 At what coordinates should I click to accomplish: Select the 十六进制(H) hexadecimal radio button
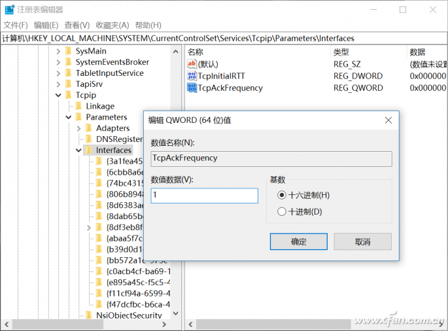(281, 195)
